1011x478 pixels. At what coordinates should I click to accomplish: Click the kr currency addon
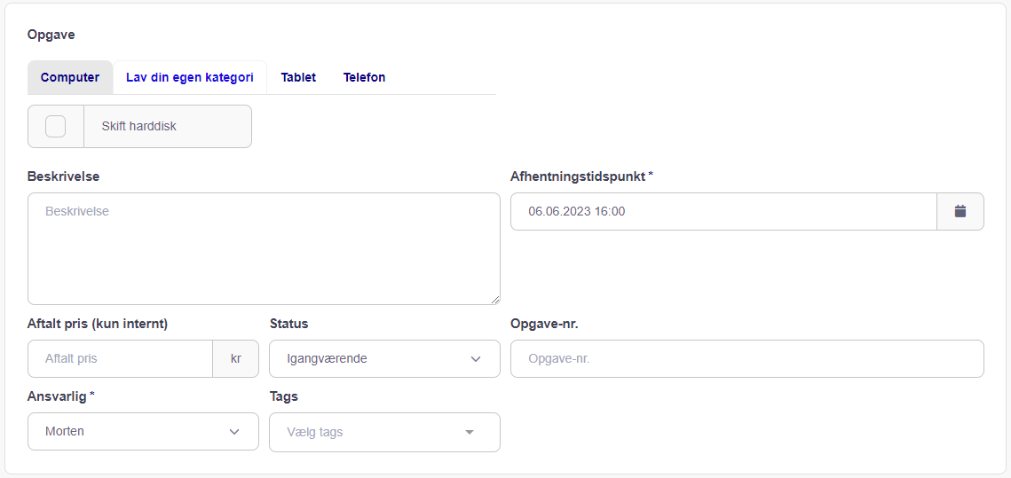(x=235, y=359)
